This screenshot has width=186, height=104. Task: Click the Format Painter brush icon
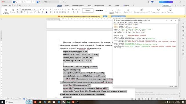(6, 10)
